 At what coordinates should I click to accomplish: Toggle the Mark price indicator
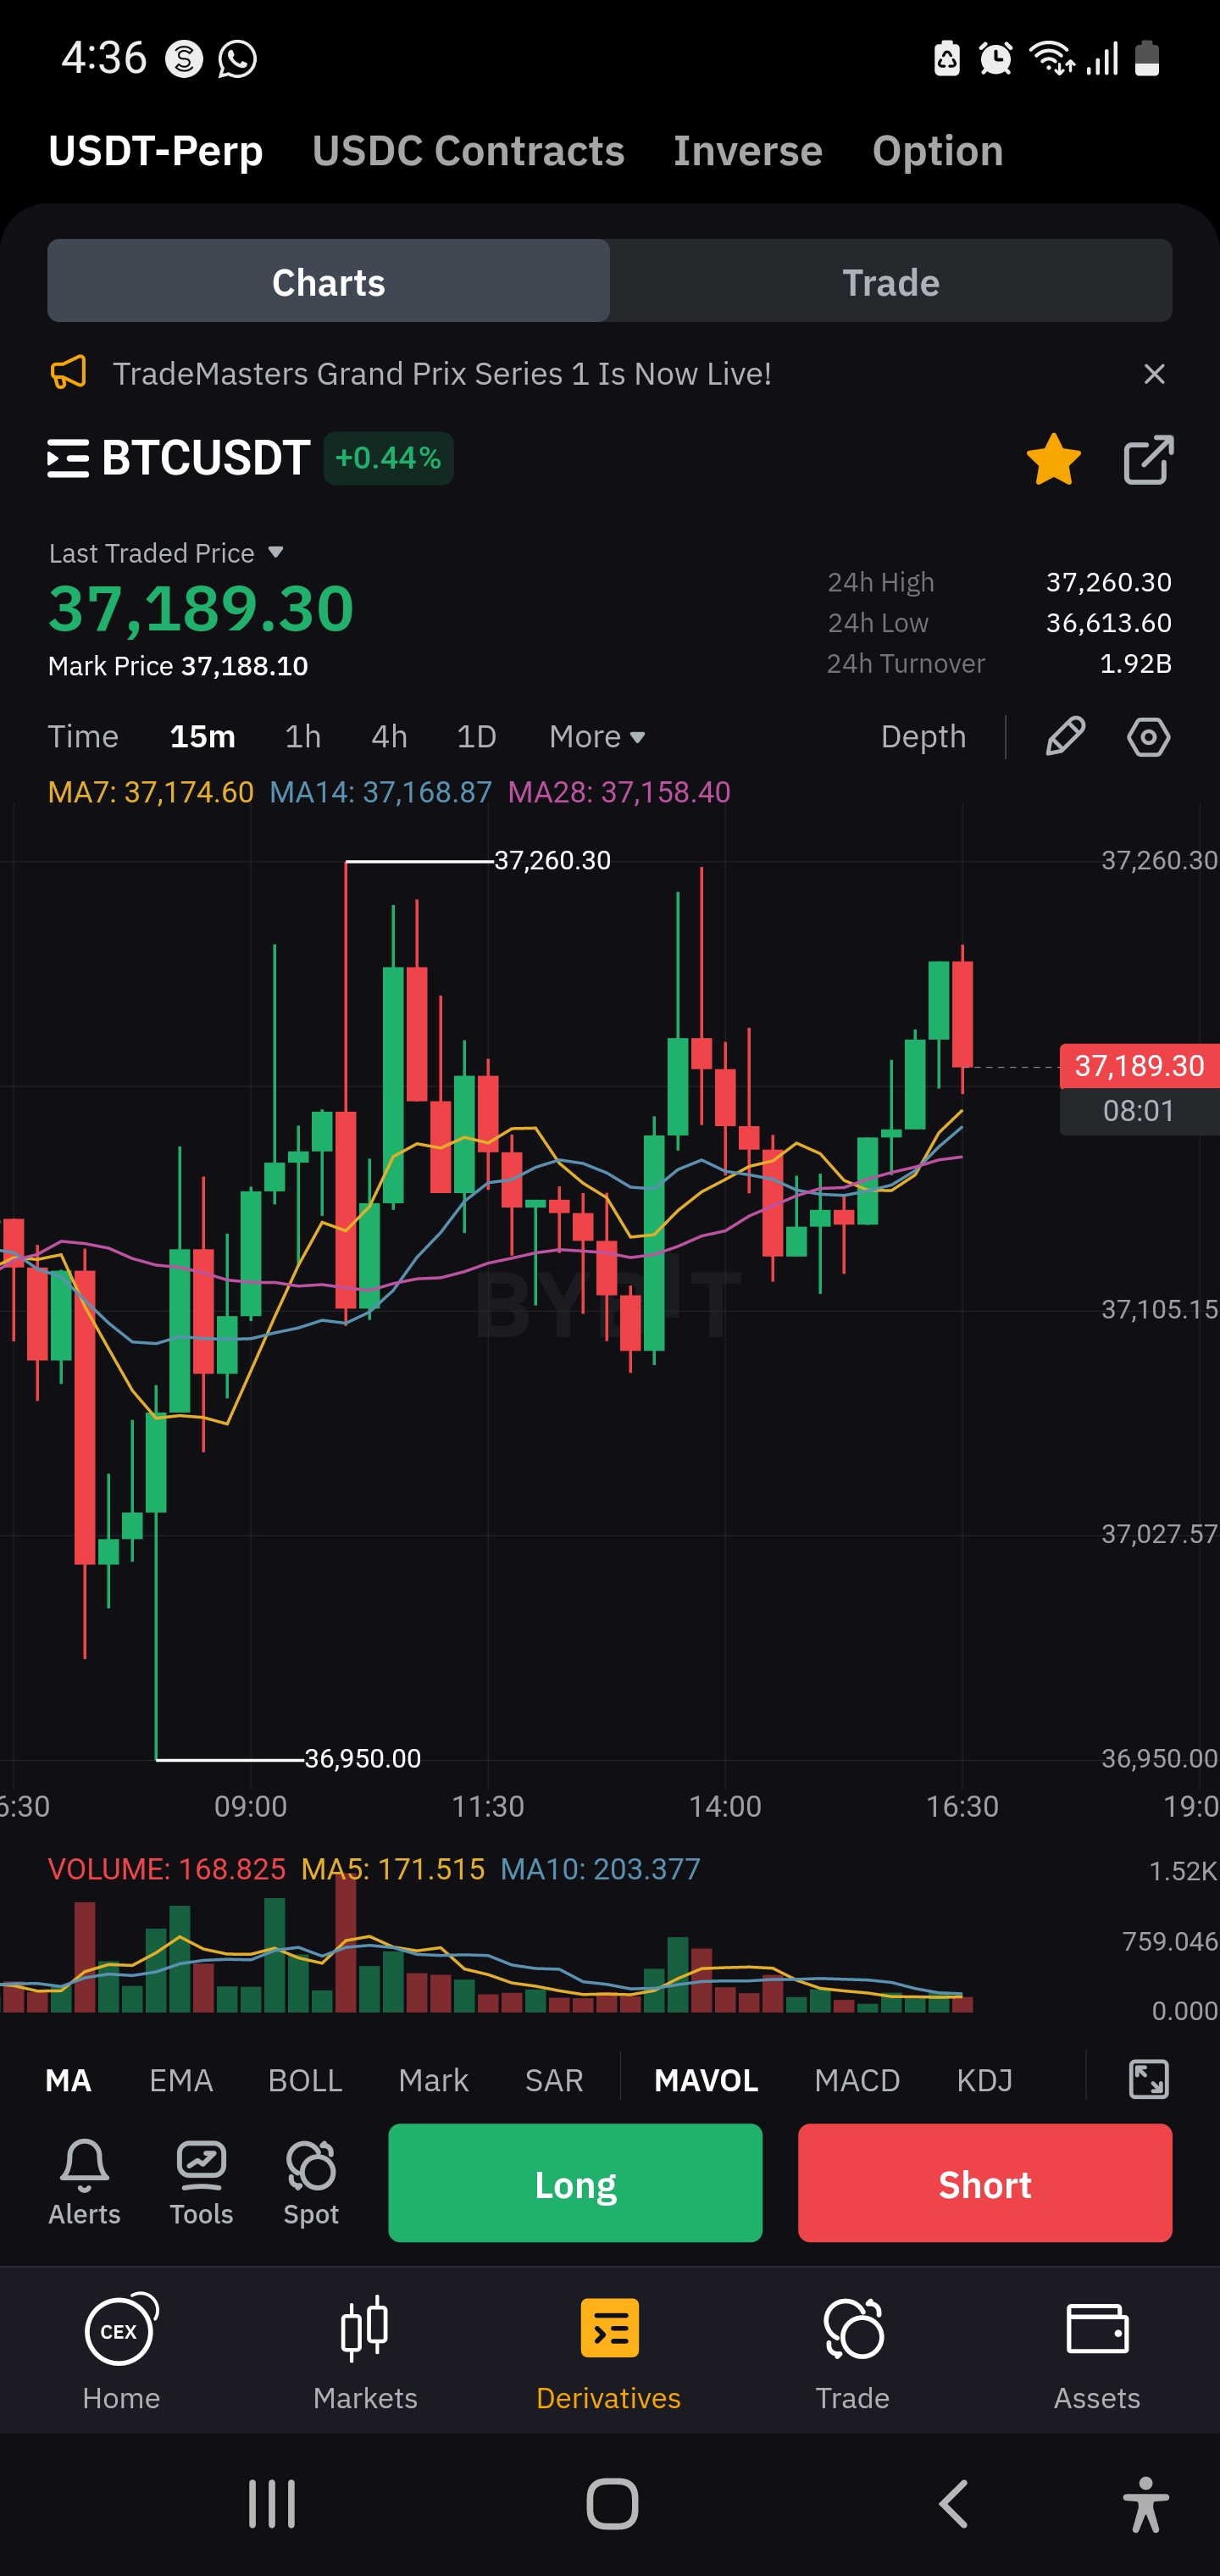433,2080
